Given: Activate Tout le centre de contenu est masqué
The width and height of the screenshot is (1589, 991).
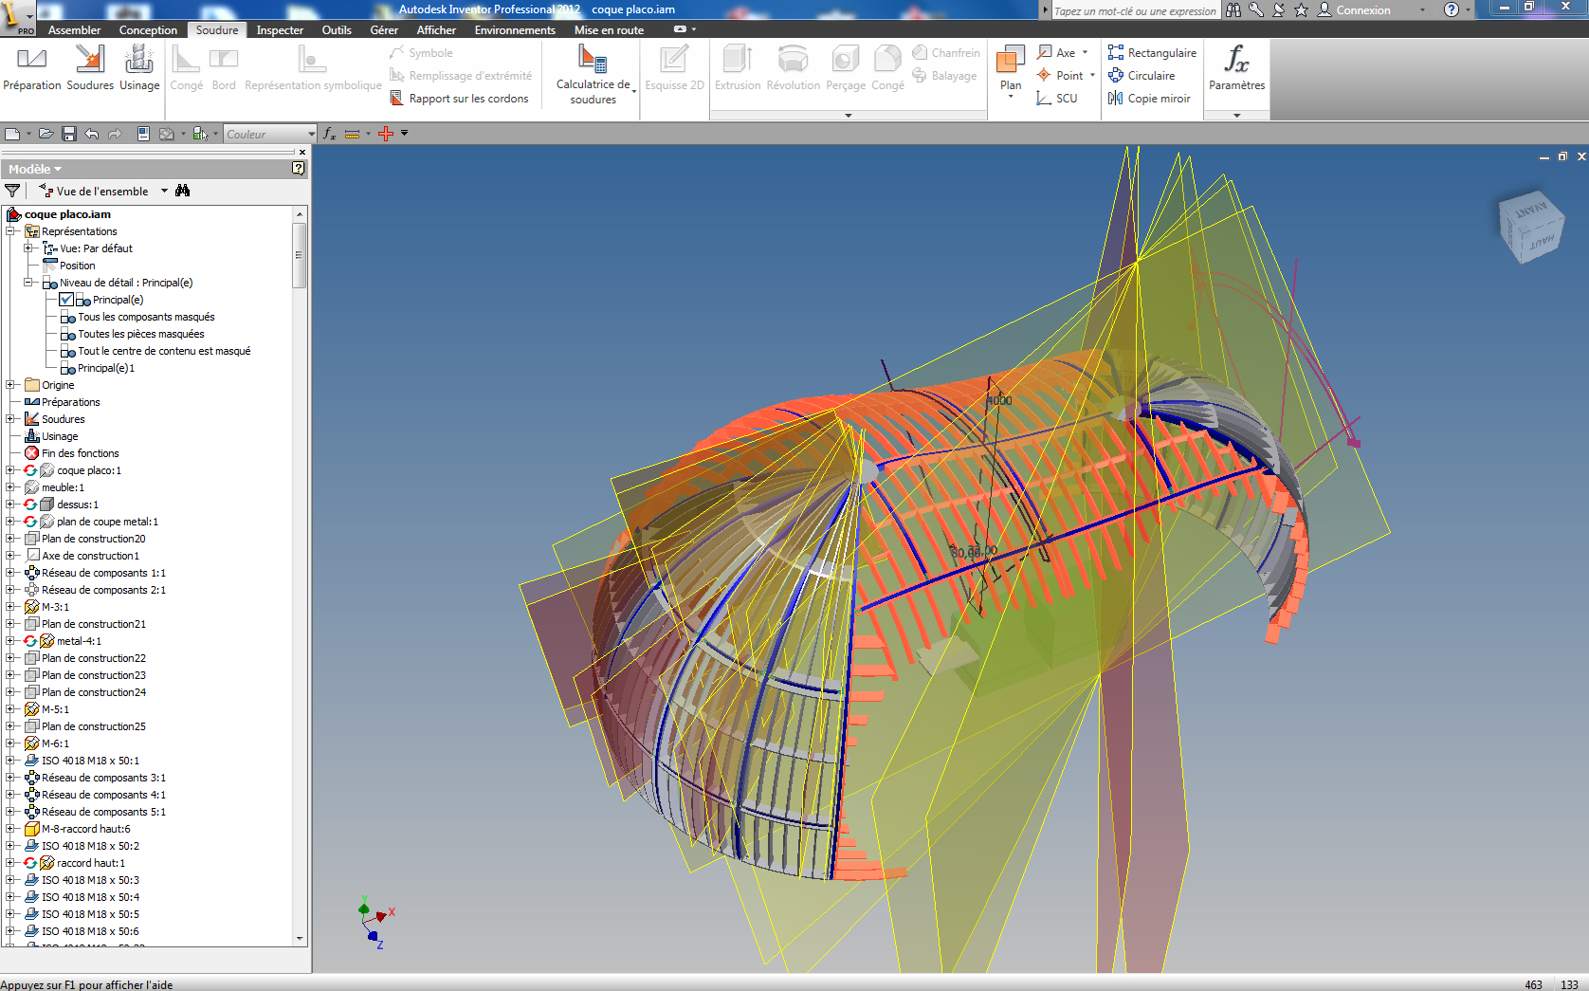Looking at the screenshot, I should coord(164,351).
